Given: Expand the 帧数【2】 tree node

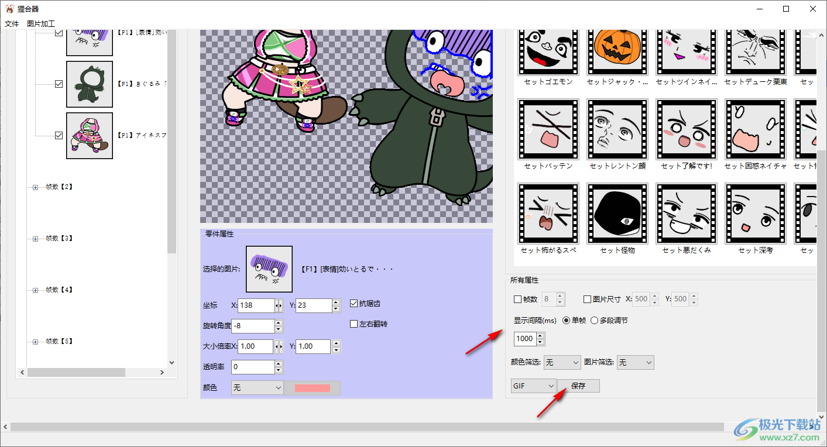Looking at the screenshot, I should click(x=35, y=187).
